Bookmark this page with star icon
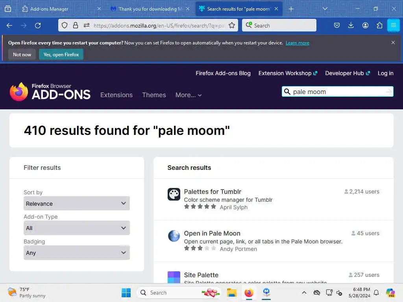 232,26
